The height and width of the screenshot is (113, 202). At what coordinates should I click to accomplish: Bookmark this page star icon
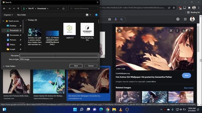[x=174, y=8]
